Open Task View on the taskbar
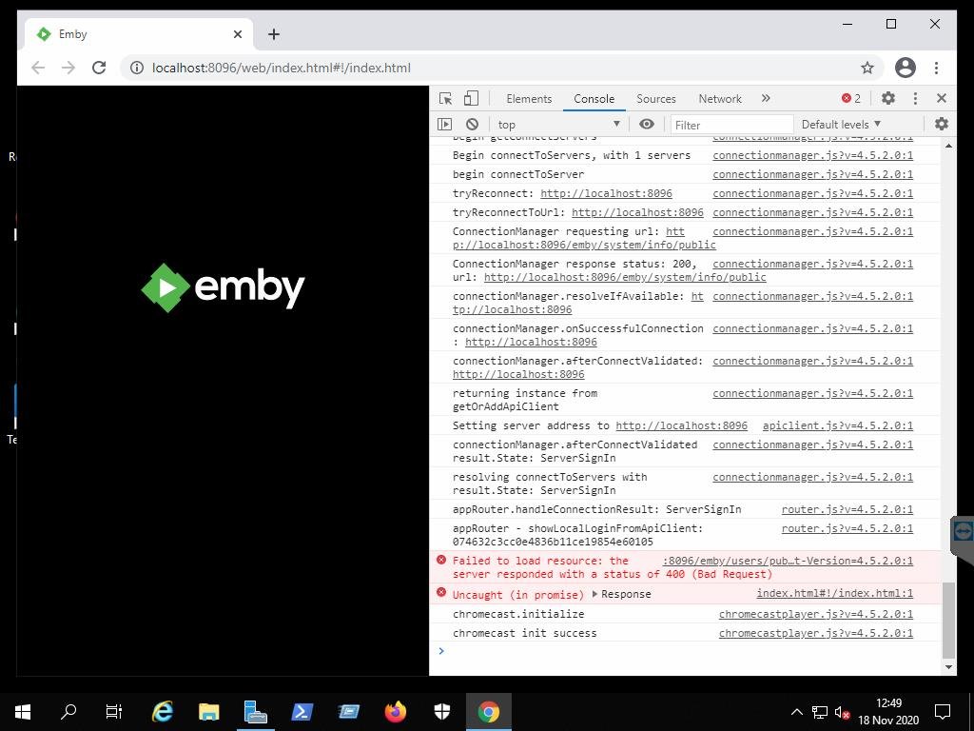 pyautogui.click(x=114, y=712)
